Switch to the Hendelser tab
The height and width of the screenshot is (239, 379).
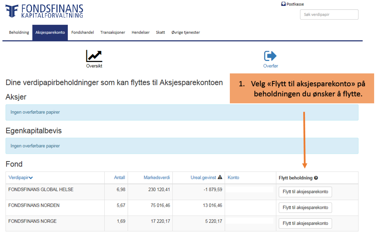[140, 32]
